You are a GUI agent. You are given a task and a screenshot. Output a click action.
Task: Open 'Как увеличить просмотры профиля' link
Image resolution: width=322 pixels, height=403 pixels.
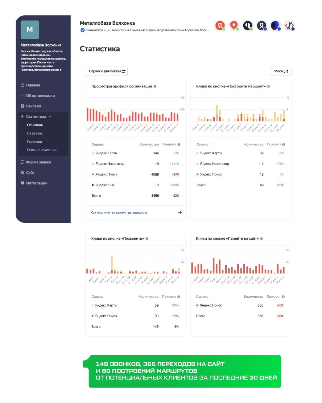tap(119, 213)
